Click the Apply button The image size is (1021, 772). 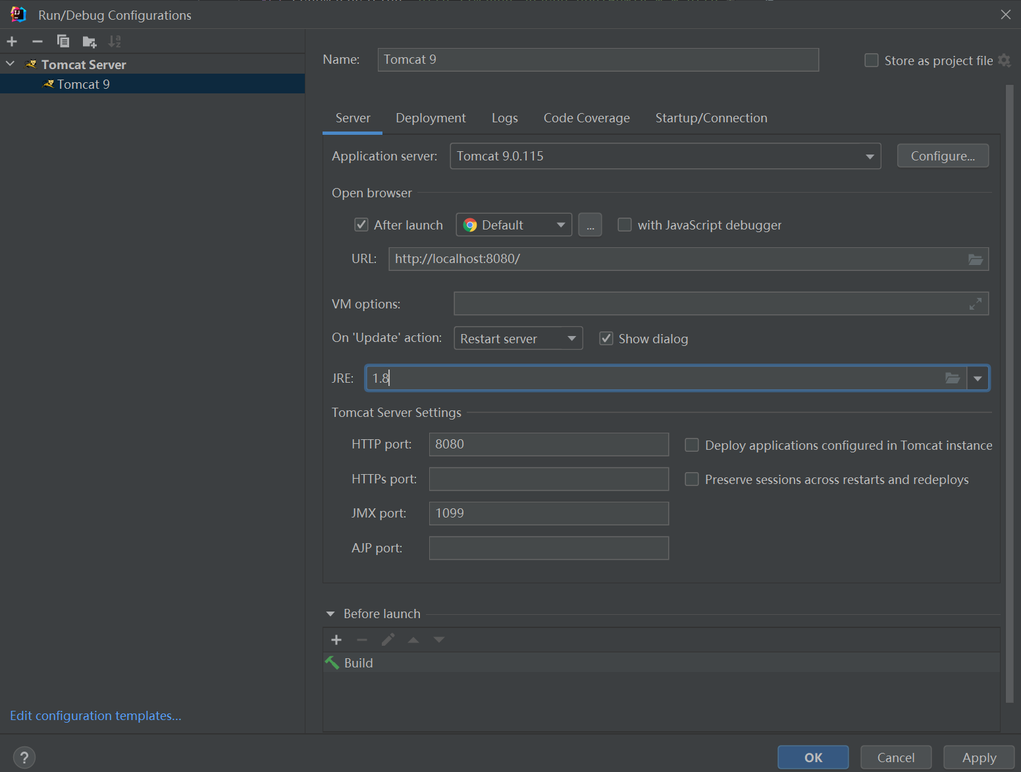(979, 758)
